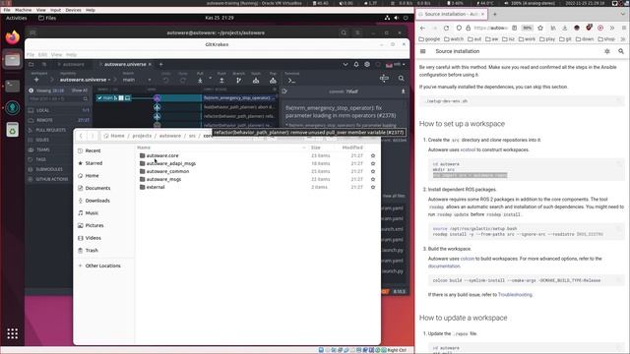The image size is (630, 354).
Task: Click the Undo button in GitKraken toolbar
Action: click(166, 81)
